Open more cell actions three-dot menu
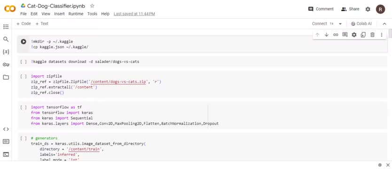This screenshot has height=169, width=392. tap(382, 35)
